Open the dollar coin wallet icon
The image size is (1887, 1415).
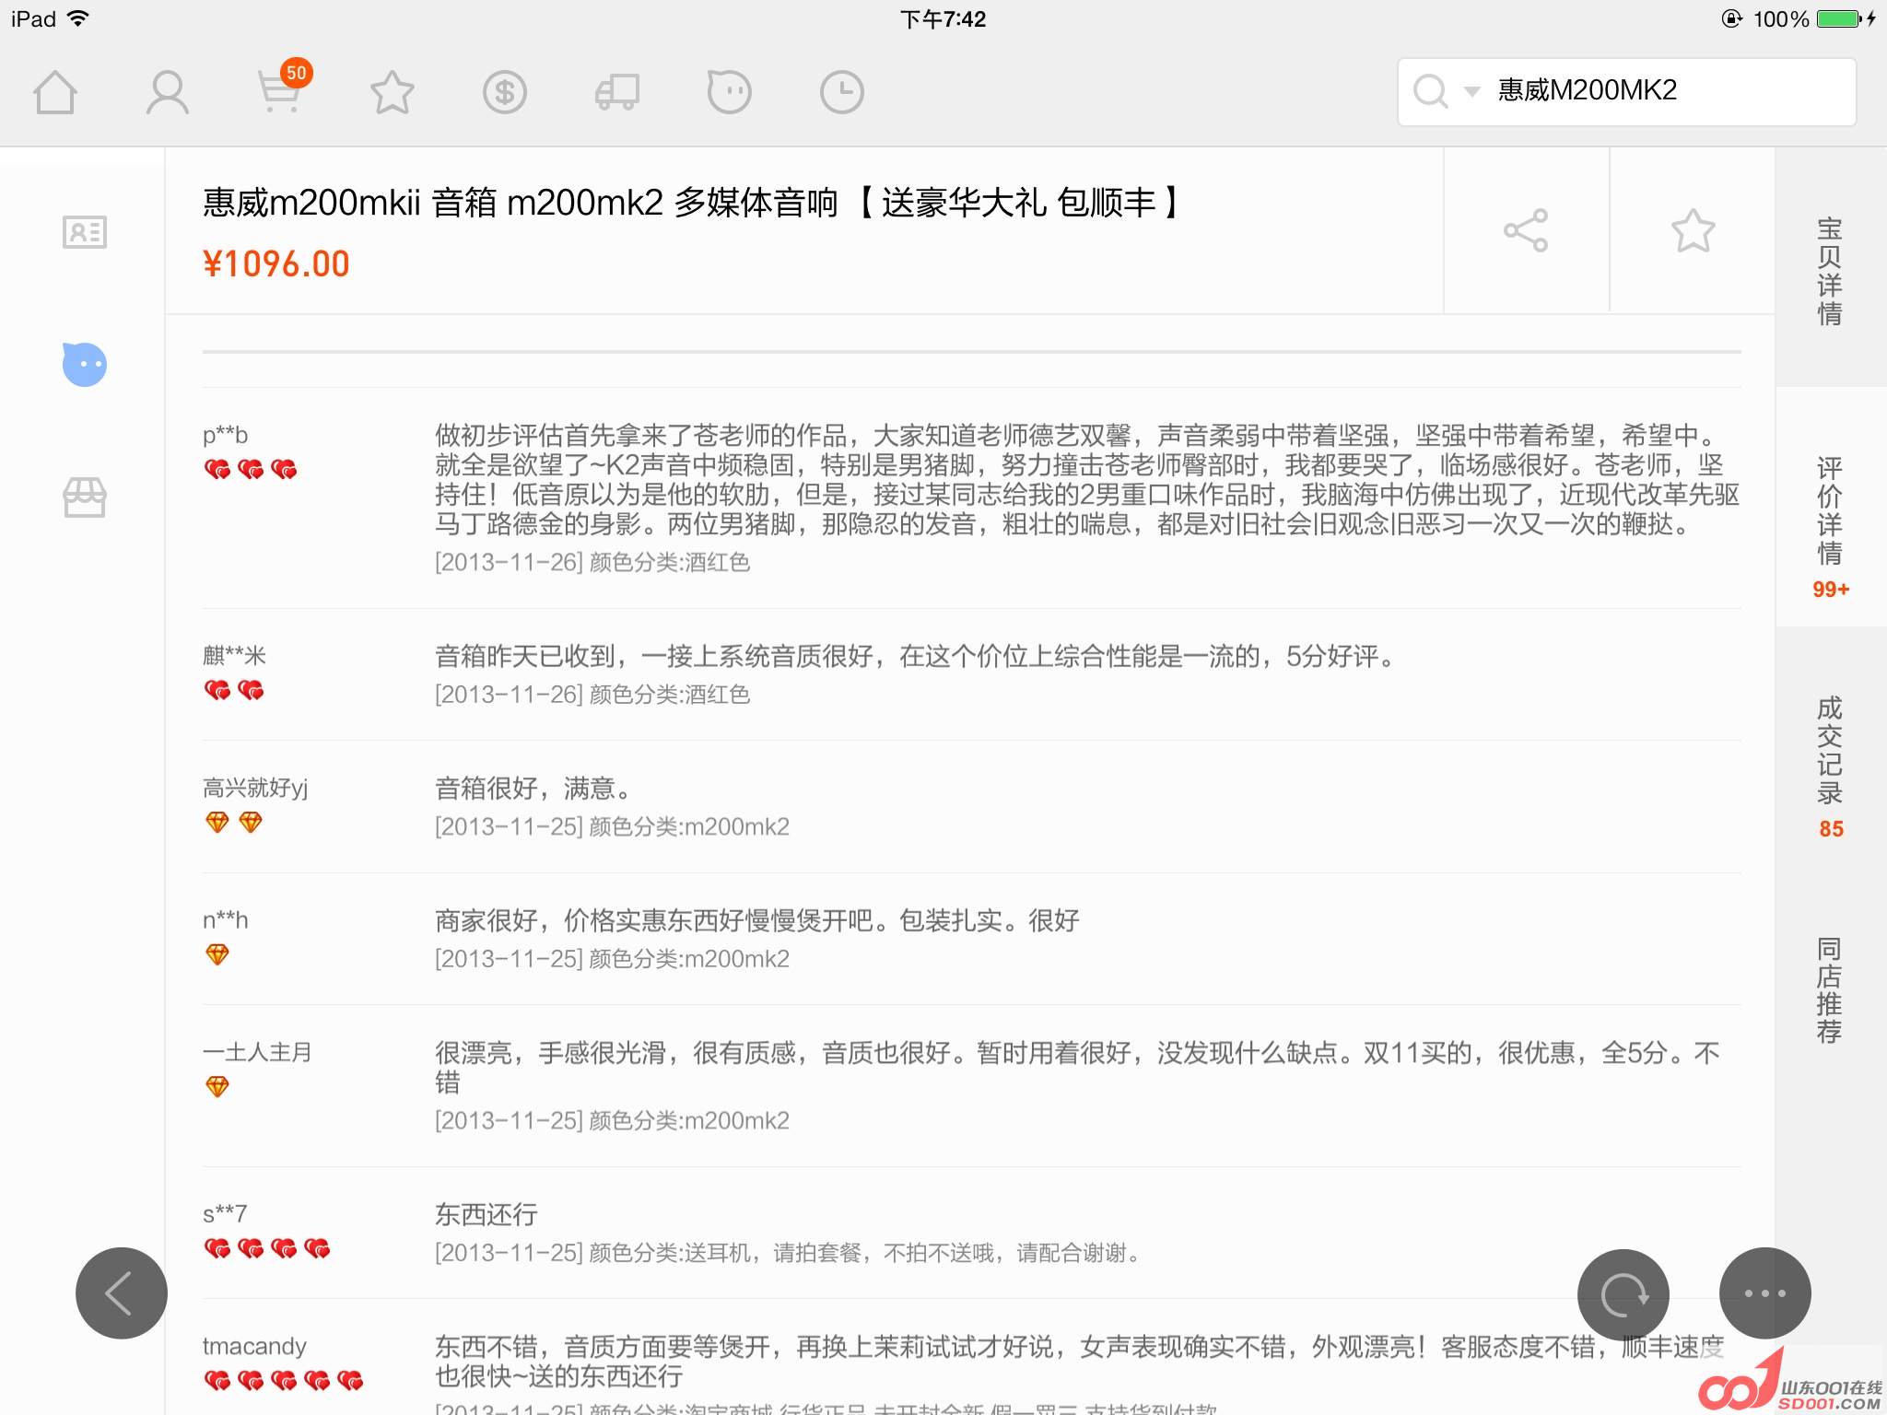[x=505, y=92]
